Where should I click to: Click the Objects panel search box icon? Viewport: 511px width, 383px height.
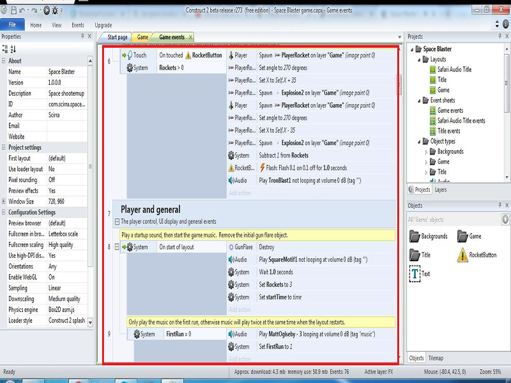[505, 220]
